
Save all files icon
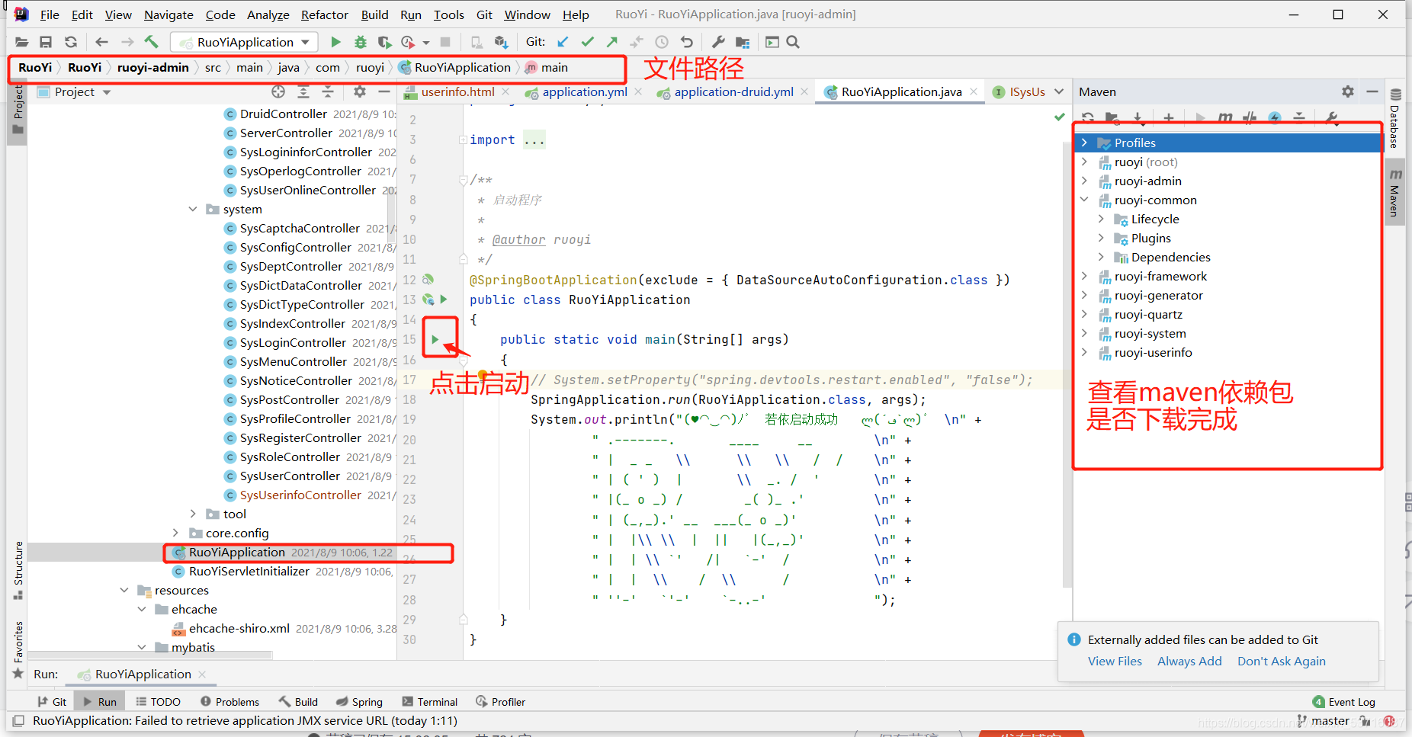pyautogui.click(x=46, y=42)
